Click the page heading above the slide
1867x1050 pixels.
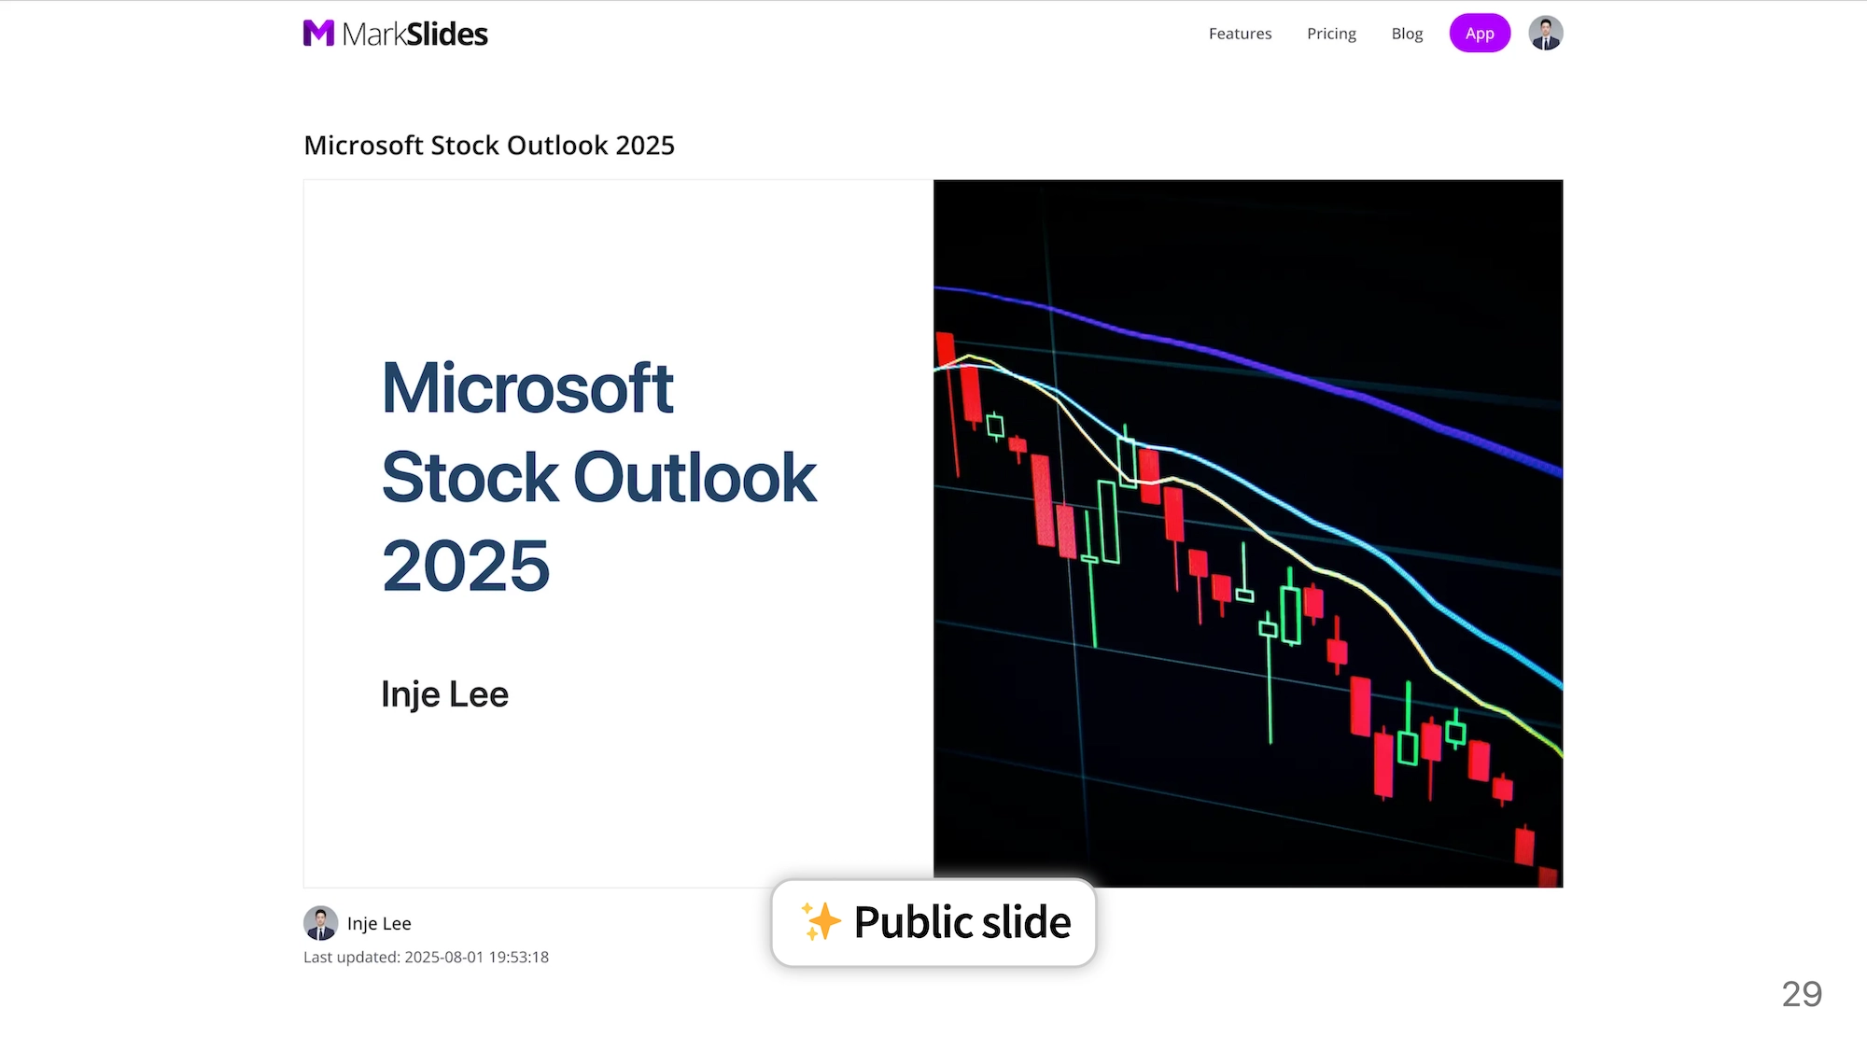pyautogui.click(x=489, y=146)
